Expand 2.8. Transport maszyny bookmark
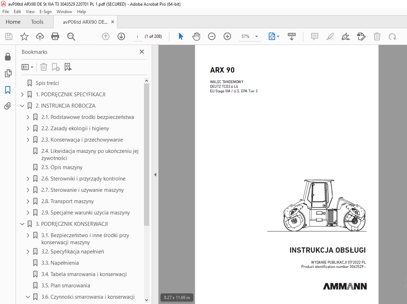This screenshot has width=407, height=304. (28, 201)
